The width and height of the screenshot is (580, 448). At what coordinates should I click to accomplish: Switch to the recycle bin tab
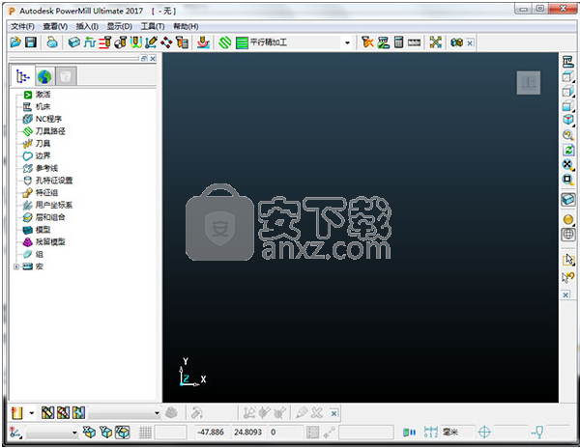pyautogui.click(x=66, y=76)
